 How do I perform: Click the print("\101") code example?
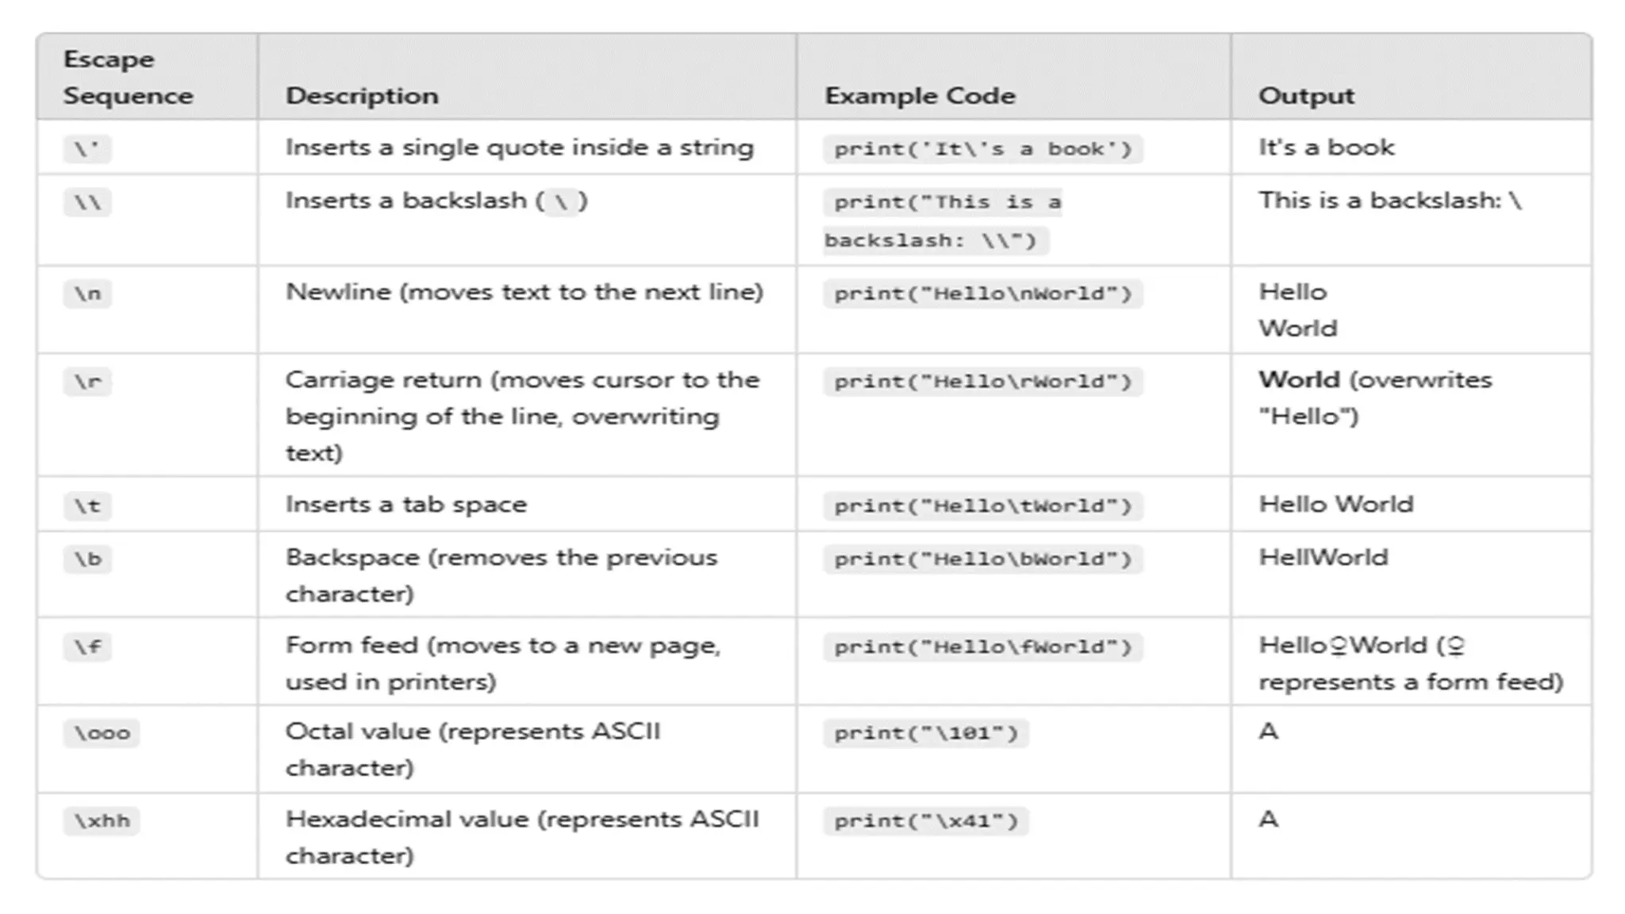(x=926, y=733)
